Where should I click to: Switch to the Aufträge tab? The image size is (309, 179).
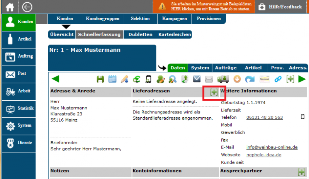coord(226,68)
